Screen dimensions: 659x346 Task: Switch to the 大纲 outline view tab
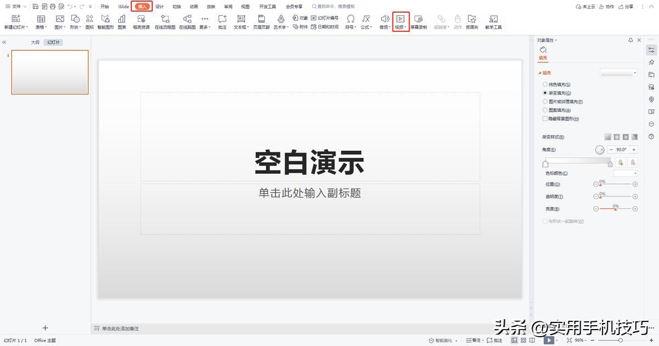35,42
